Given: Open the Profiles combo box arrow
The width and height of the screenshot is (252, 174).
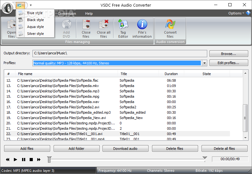Looking at the screenshot, I should [204, 63].
